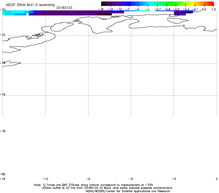Click the NOAA/NESDIS credit line
The height and width of the screenshot is (193, 219).
point(128,191)
